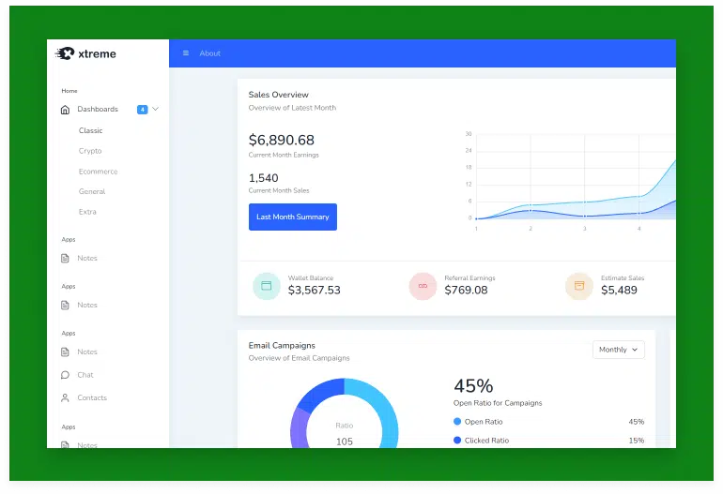The image size is (723, 494).
Task: Collapse the Dashboards chevron
Action: pos(155,109)
